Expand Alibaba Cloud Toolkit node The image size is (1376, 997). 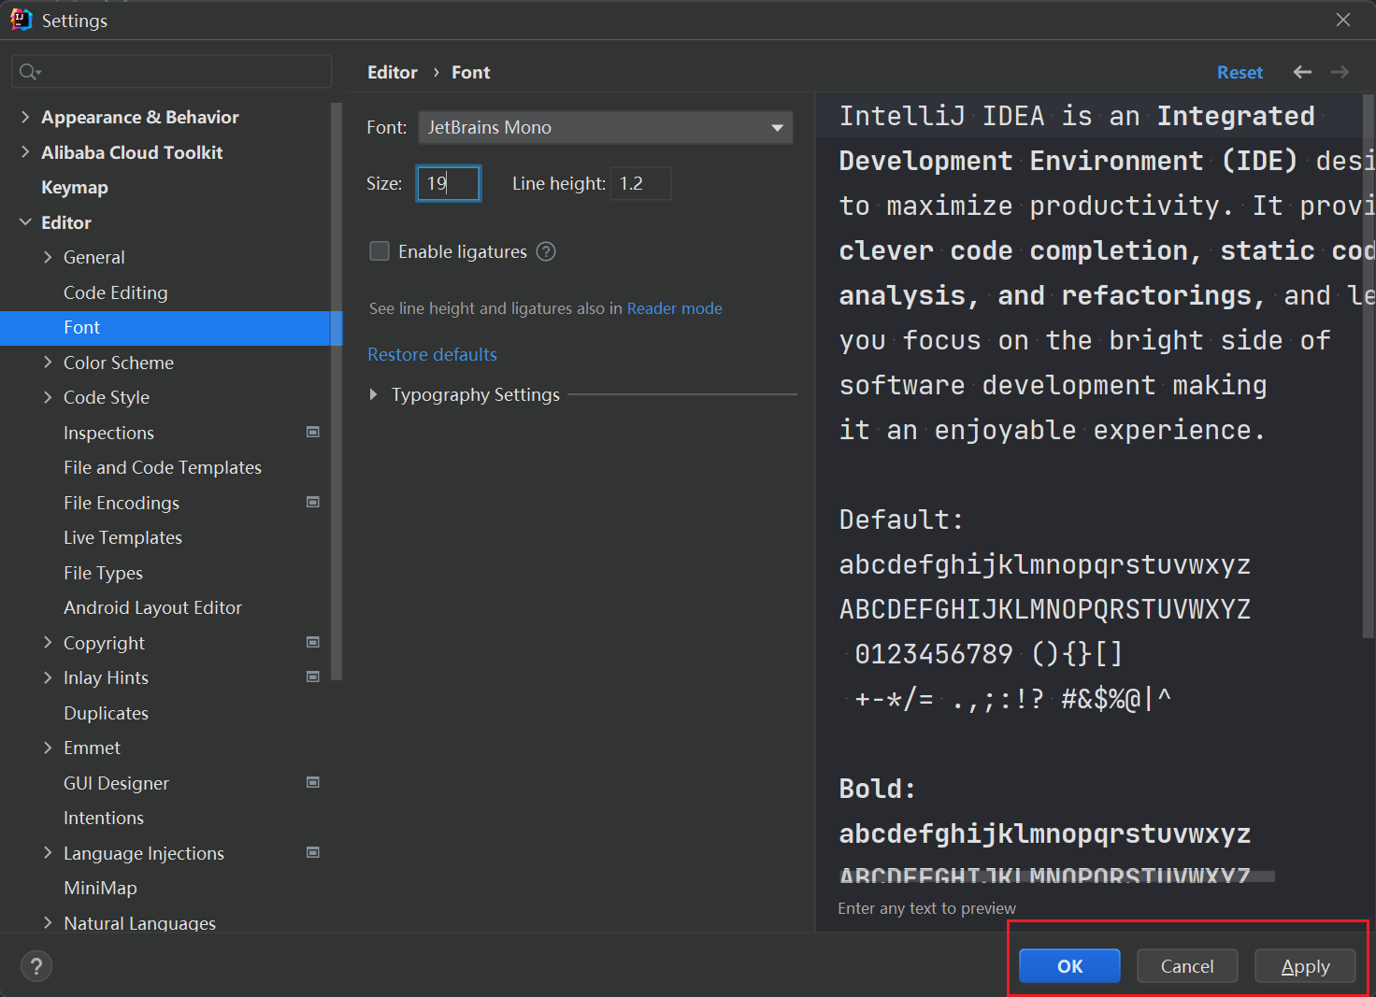click(x=25, y=151)
